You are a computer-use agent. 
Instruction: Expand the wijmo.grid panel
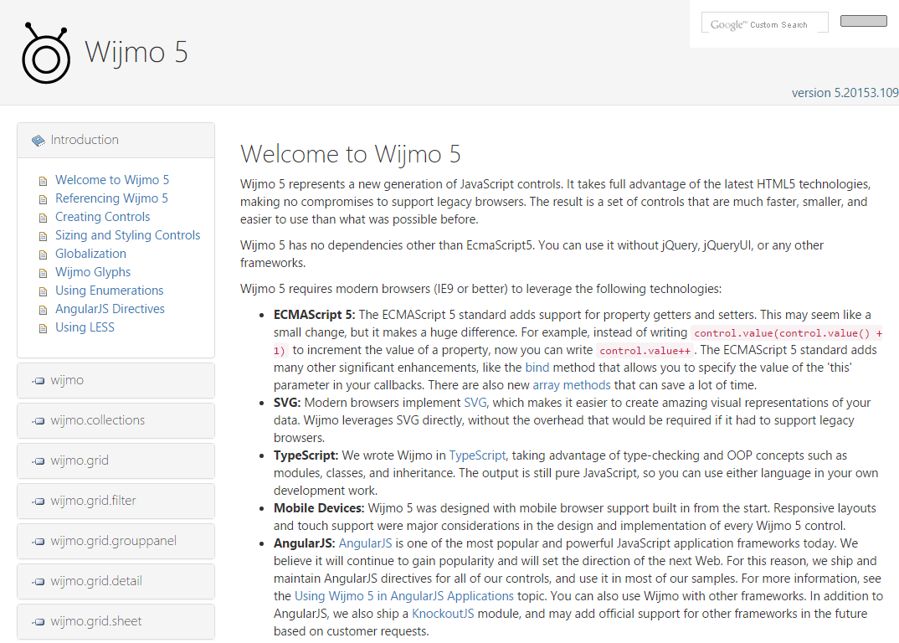tap(116, 460)
